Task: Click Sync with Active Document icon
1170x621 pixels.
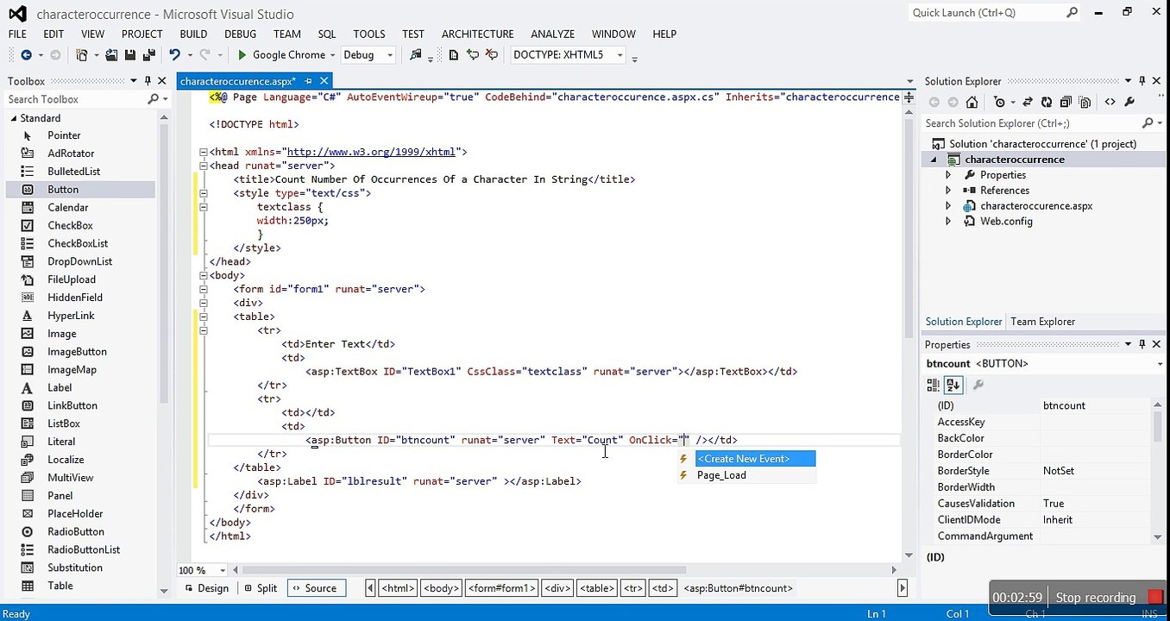Action: tap(1028, 102)
